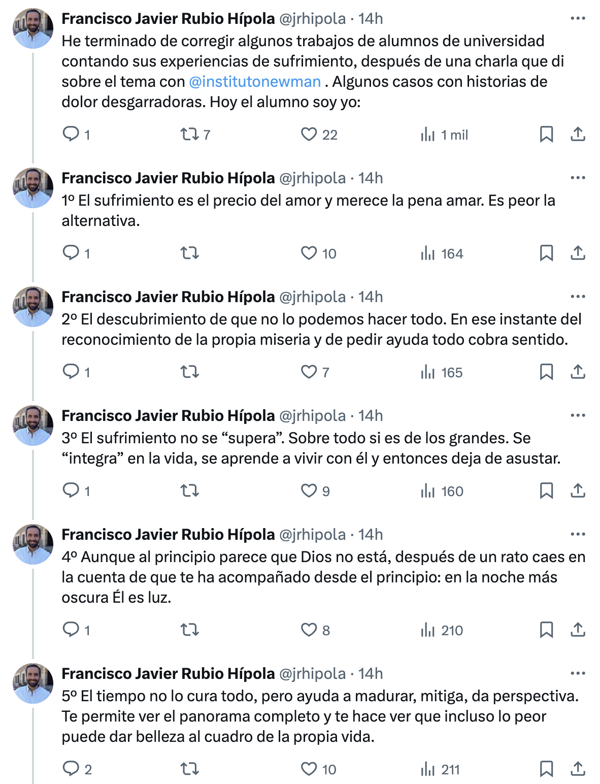Reply to the first tweet about corrected student work

point(71,134)
